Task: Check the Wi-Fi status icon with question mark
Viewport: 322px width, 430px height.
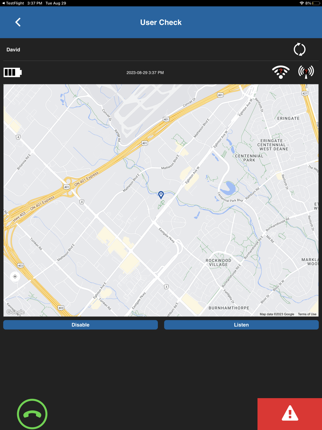Action: (x=281, y=72)
